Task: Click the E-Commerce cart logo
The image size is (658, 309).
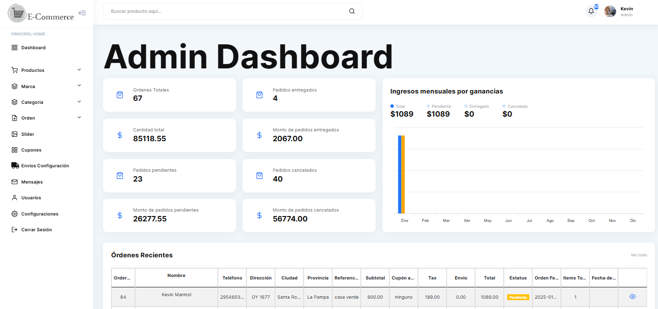Action: pos(18,14)
